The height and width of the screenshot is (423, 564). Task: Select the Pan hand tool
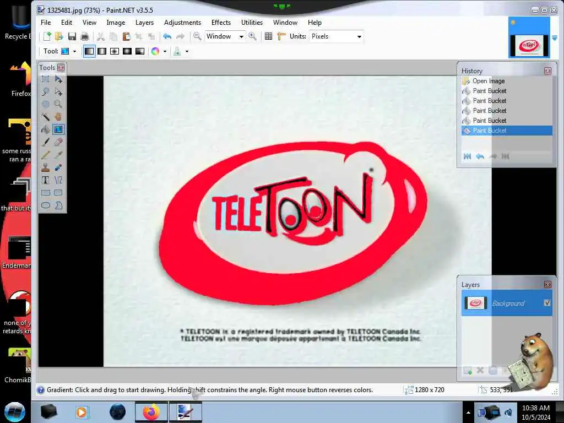[x=58, y=117]
